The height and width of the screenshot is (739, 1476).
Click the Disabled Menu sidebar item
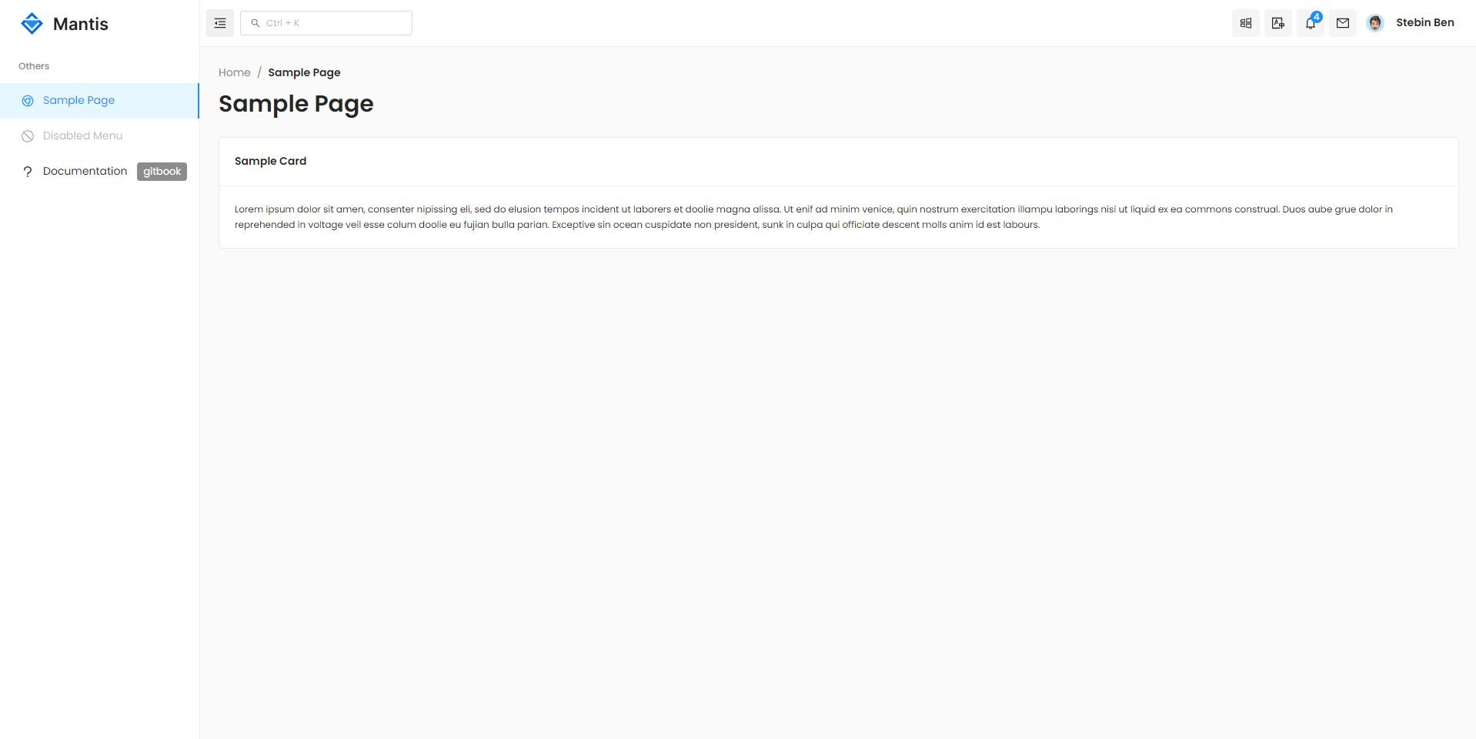pos(82,135)
